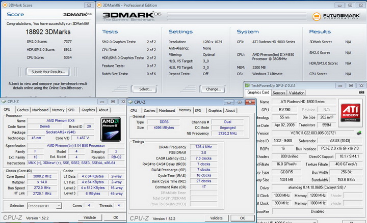Click Validate in left CPU-Z window
The height and width of the screenshot is (223, 367).
[90, 217]
